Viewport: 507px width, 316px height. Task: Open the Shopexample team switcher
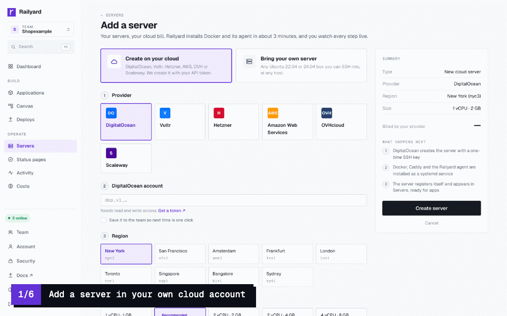coord(41,29)
